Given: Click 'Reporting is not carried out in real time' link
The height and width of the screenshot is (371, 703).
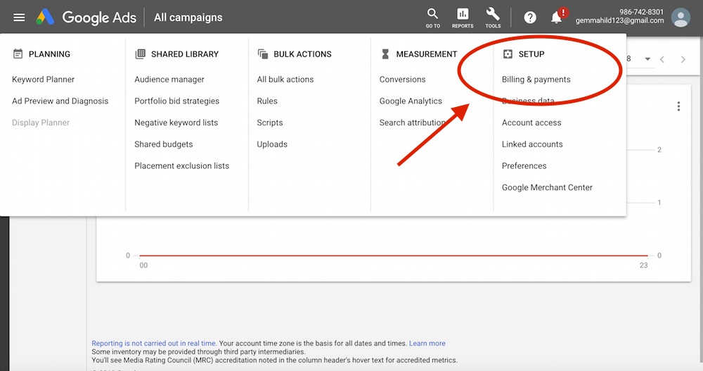Looking at the screenshot, I should coord(154,343).
